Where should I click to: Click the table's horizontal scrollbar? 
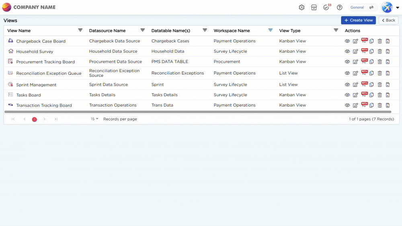[x=198, y=112]
